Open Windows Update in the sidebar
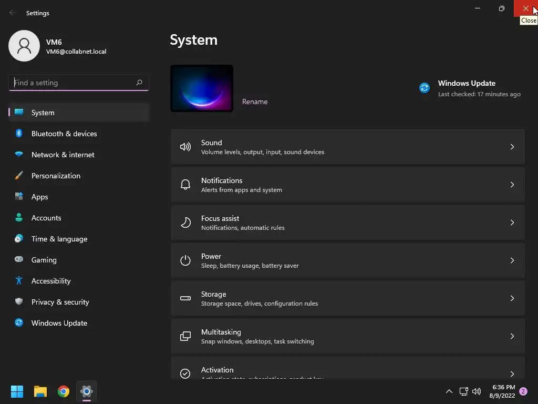538x404 pixels. click(79, 323)
